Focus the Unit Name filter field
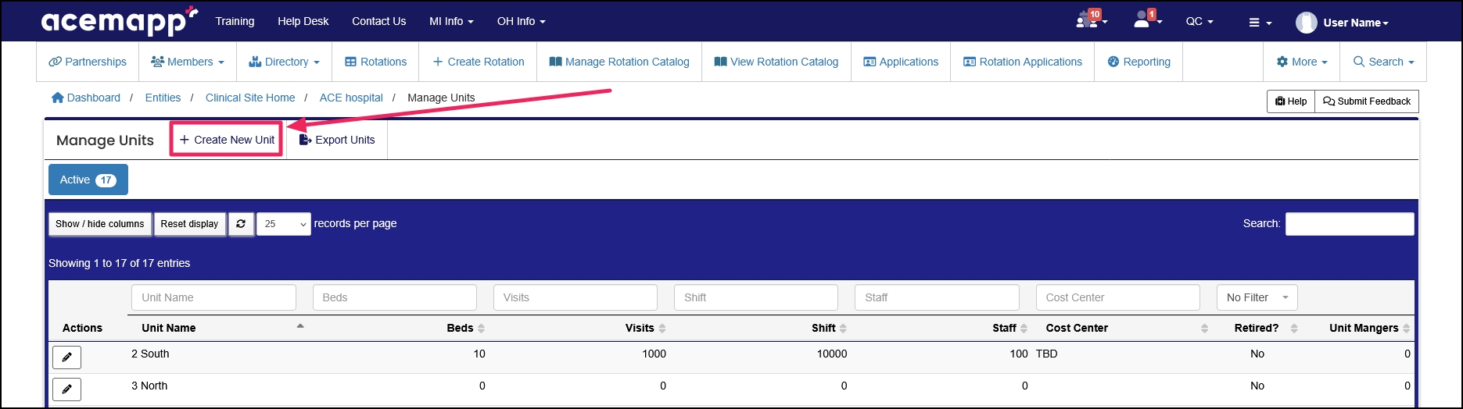1463x409 pixels. (213, 297)
